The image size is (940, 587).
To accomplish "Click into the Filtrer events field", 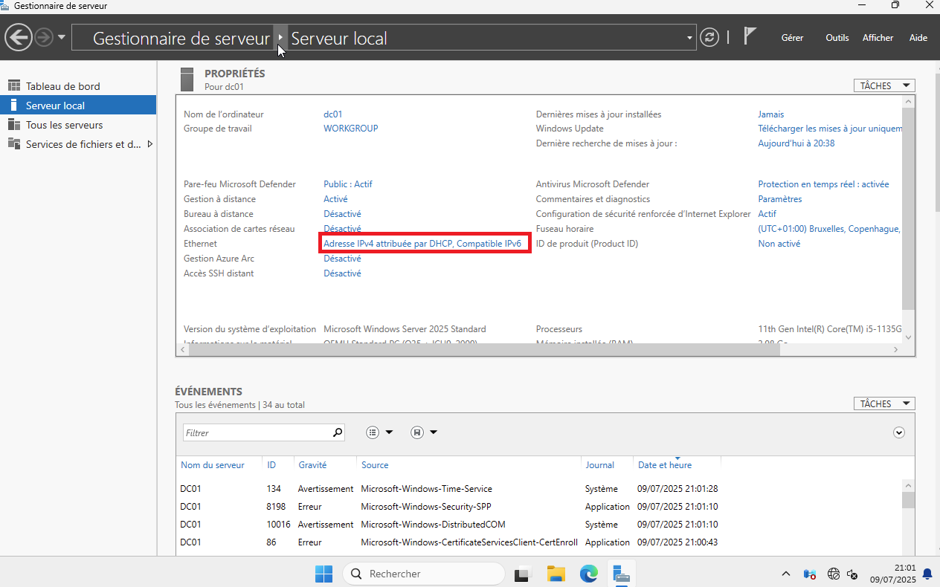I will (x=257, y=432).
